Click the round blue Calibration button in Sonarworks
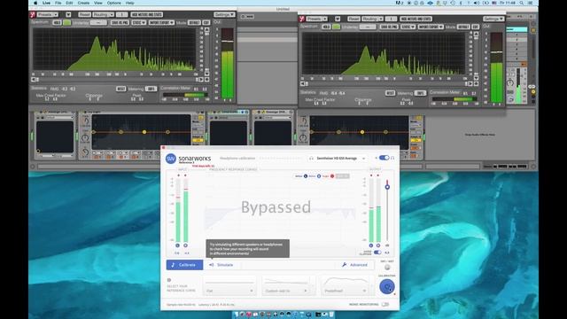 [x=387, y=287]
